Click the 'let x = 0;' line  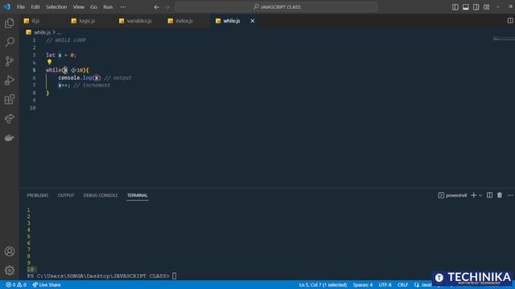point(61,55)
